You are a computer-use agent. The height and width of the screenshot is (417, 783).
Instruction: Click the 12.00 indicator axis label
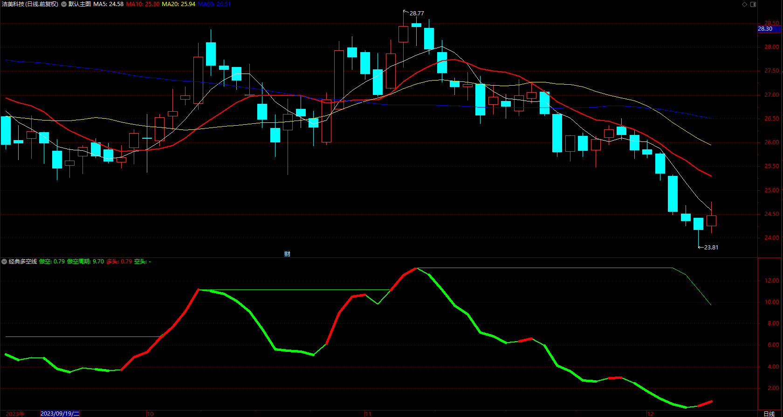771,281
